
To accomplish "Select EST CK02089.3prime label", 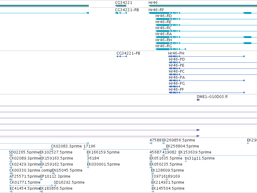I will pos(25,158).
